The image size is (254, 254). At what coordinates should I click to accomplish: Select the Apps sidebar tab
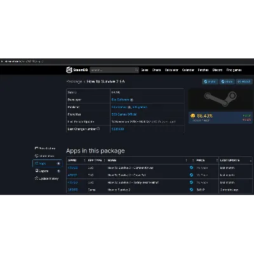47,163
